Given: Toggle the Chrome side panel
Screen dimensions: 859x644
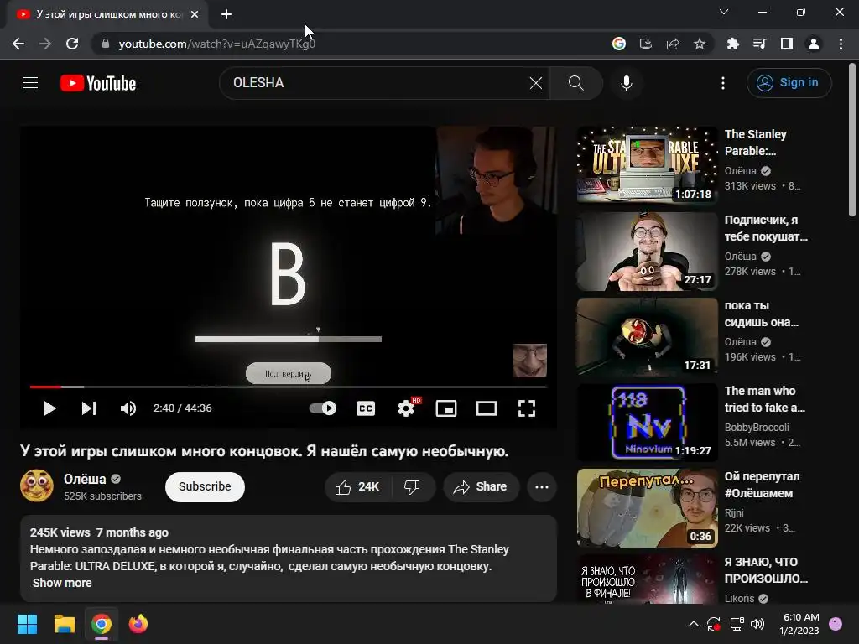Looking at the screenshot, I should (787, 44).
